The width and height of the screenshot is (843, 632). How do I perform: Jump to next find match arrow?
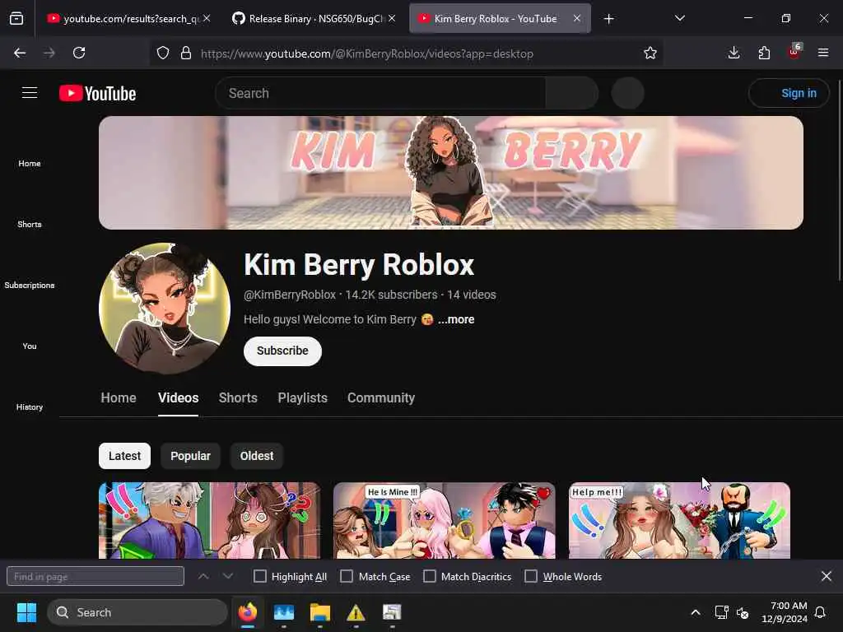tap(228, 576)
